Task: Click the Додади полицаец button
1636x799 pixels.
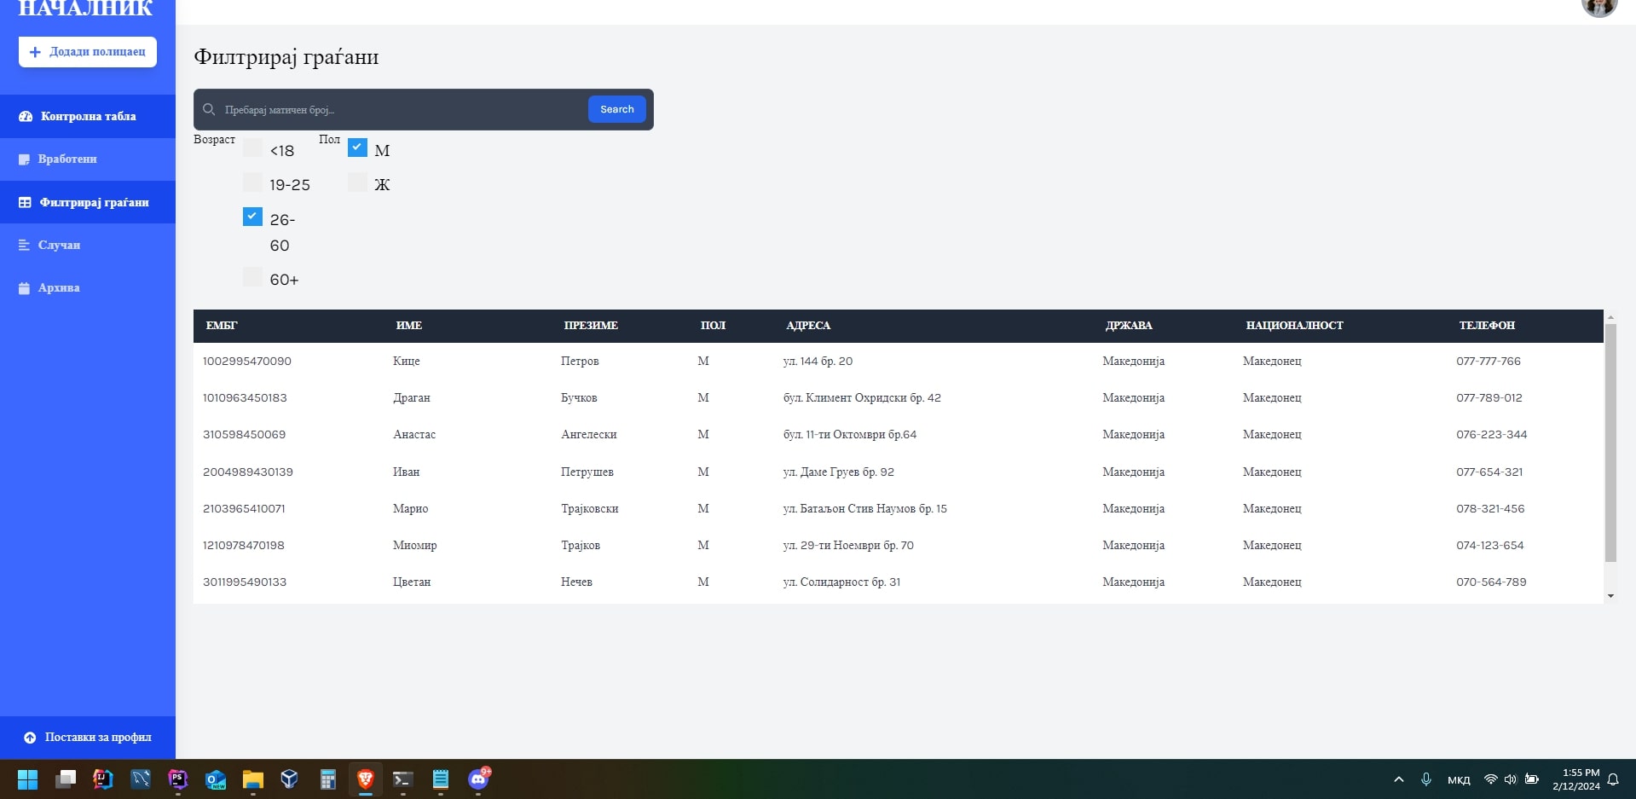Action: (x=88, y=52)
